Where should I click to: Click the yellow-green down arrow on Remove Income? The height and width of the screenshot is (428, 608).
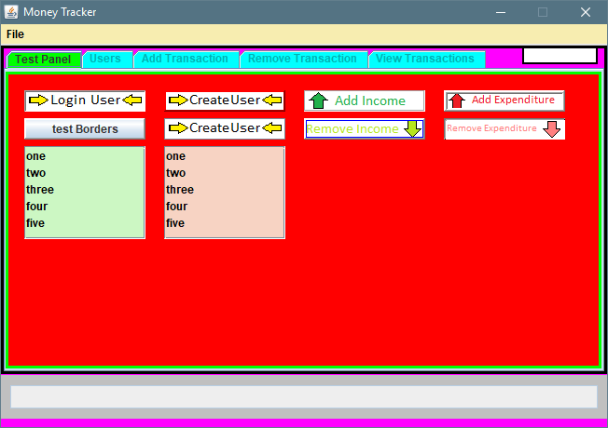coord(412,128)
